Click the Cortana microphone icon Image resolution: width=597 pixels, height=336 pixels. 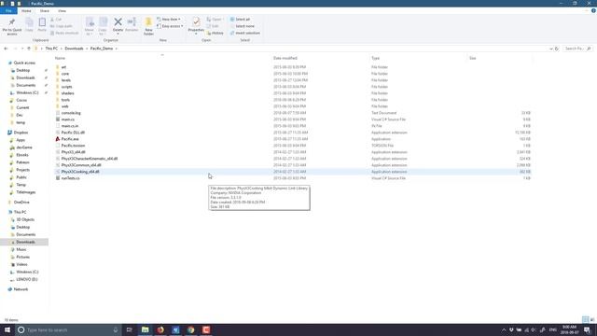coord(116,329)
